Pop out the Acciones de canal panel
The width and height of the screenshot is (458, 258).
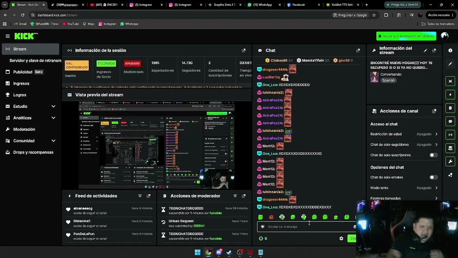tap(434, 111)
